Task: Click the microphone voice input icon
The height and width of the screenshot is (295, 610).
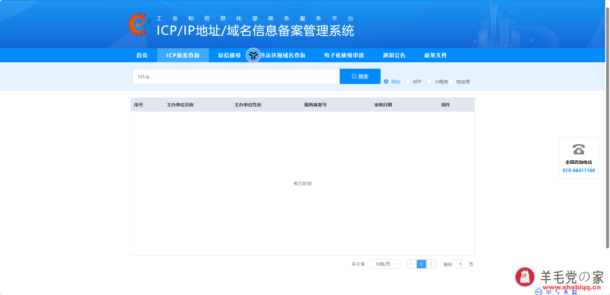Action: click(x=566, y=292)
